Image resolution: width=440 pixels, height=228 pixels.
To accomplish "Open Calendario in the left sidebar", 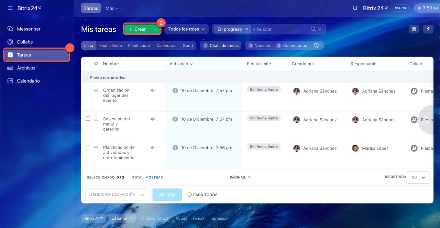I will coord(28,81).
